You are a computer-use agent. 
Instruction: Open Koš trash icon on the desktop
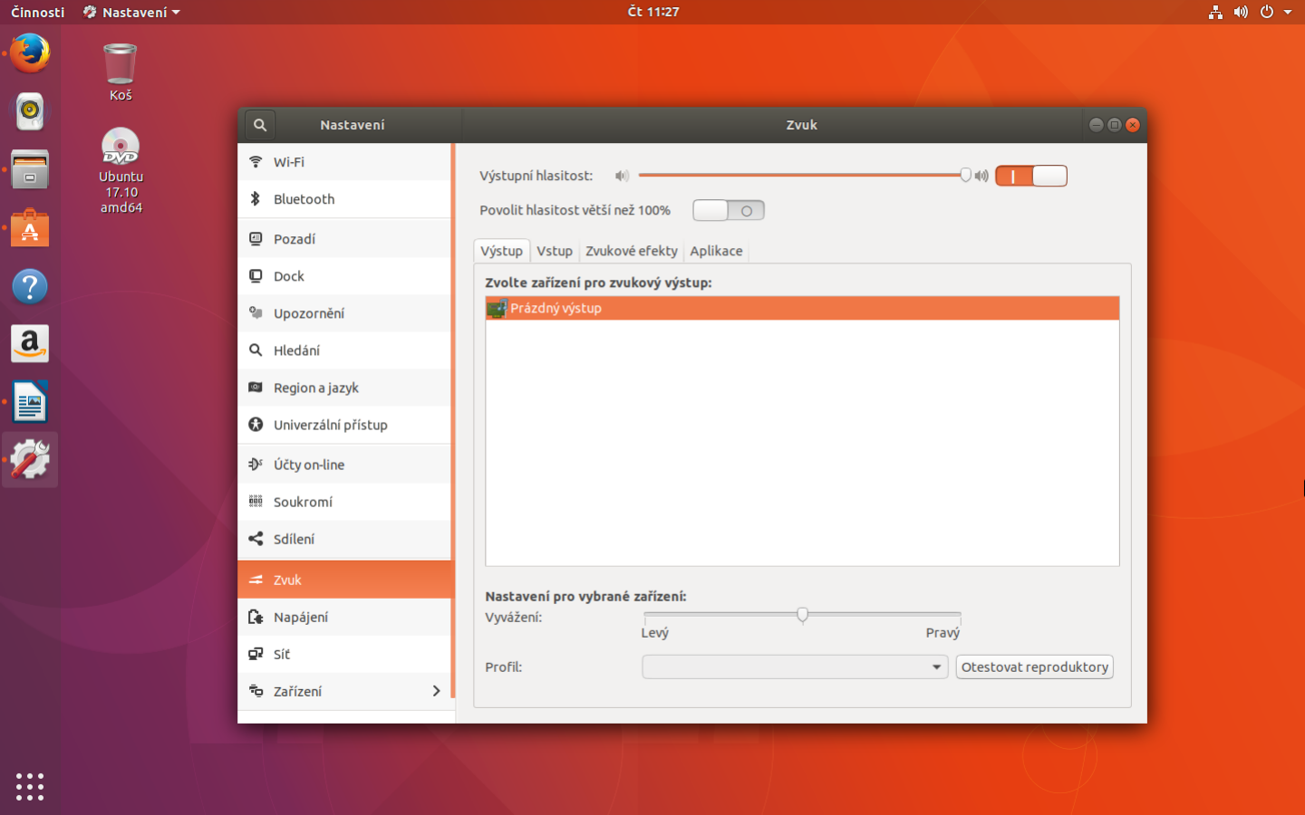coord(120,63)
